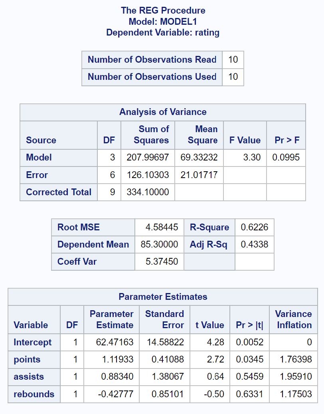Select the Model mean square 69.33232
Screen dimensions: 324x414
coord(199,158)
